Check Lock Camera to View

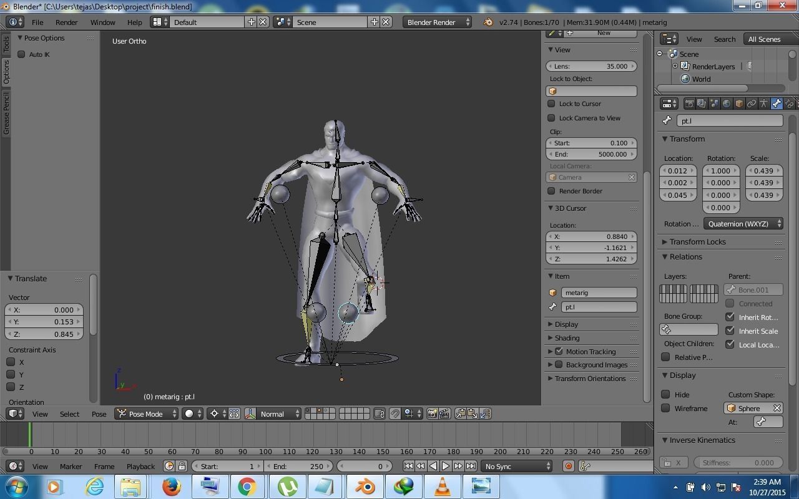(x=552, y=118)
